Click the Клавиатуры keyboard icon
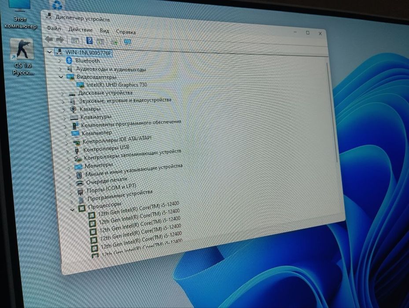 click(x=74, y=117)
